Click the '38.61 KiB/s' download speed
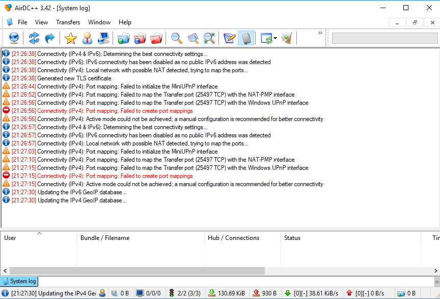The width and height of the screenshot is (440, 299). 323,293
